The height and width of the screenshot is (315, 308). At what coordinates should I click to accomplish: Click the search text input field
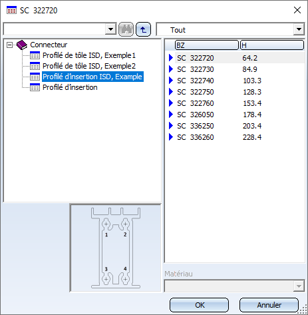point(55,29)
